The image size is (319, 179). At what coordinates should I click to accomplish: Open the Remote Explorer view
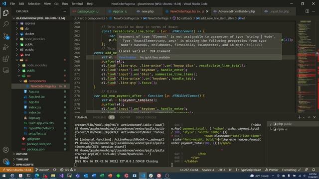(x=5, y=70)
